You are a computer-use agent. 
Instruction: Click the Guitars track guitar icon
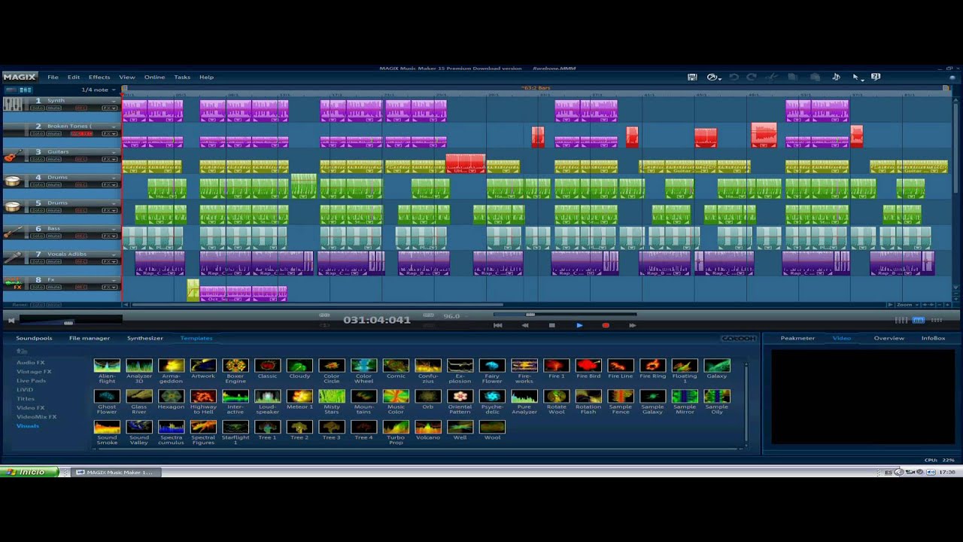13,155
